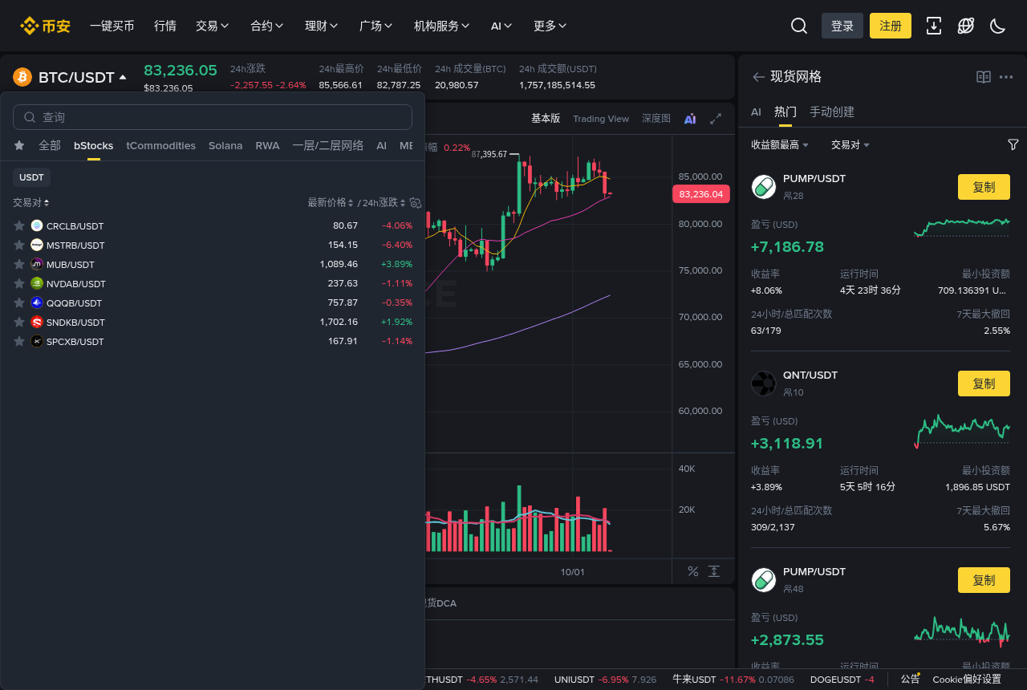Open the tutorial book icon in grid panel

click(984, 77)
